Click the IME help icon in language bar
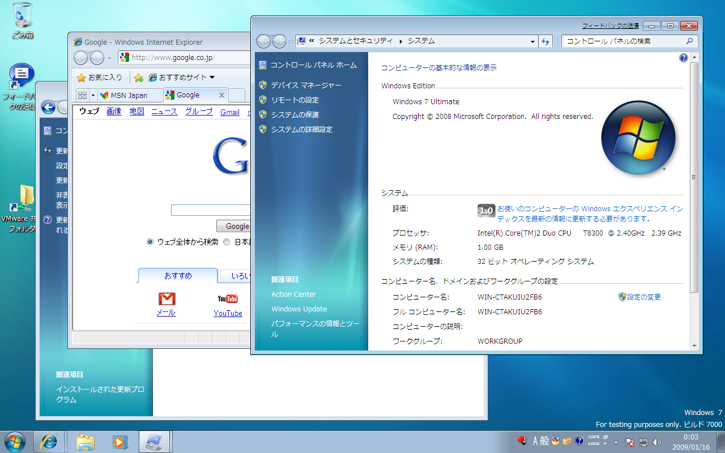Screen dimensions: 725x453 [x=579, y=441]
